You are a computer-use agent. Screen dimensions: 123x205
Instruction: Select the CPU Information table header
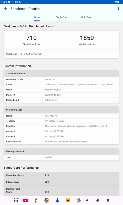point(61,110)
